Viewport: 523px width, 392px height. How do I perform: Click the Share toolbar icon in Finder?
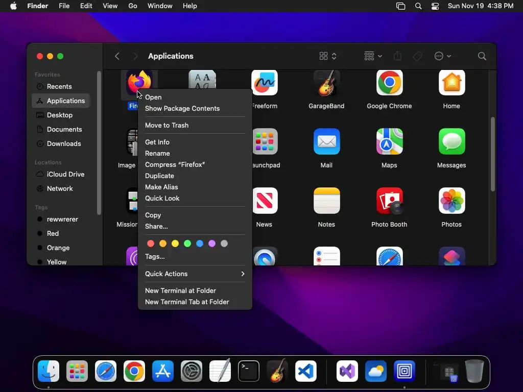pos(397,56)
